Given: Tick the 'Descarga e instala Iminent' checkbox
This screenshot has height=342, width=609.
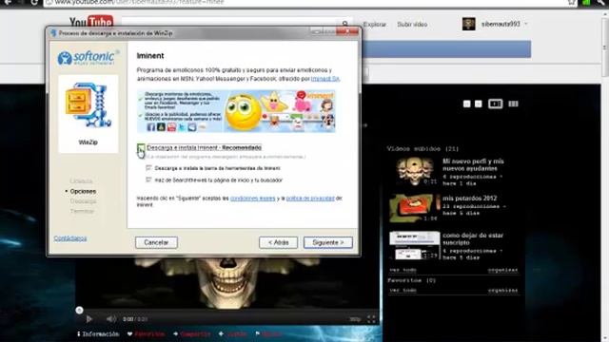Looking at the screenshot, I should (x=141, y=147).
